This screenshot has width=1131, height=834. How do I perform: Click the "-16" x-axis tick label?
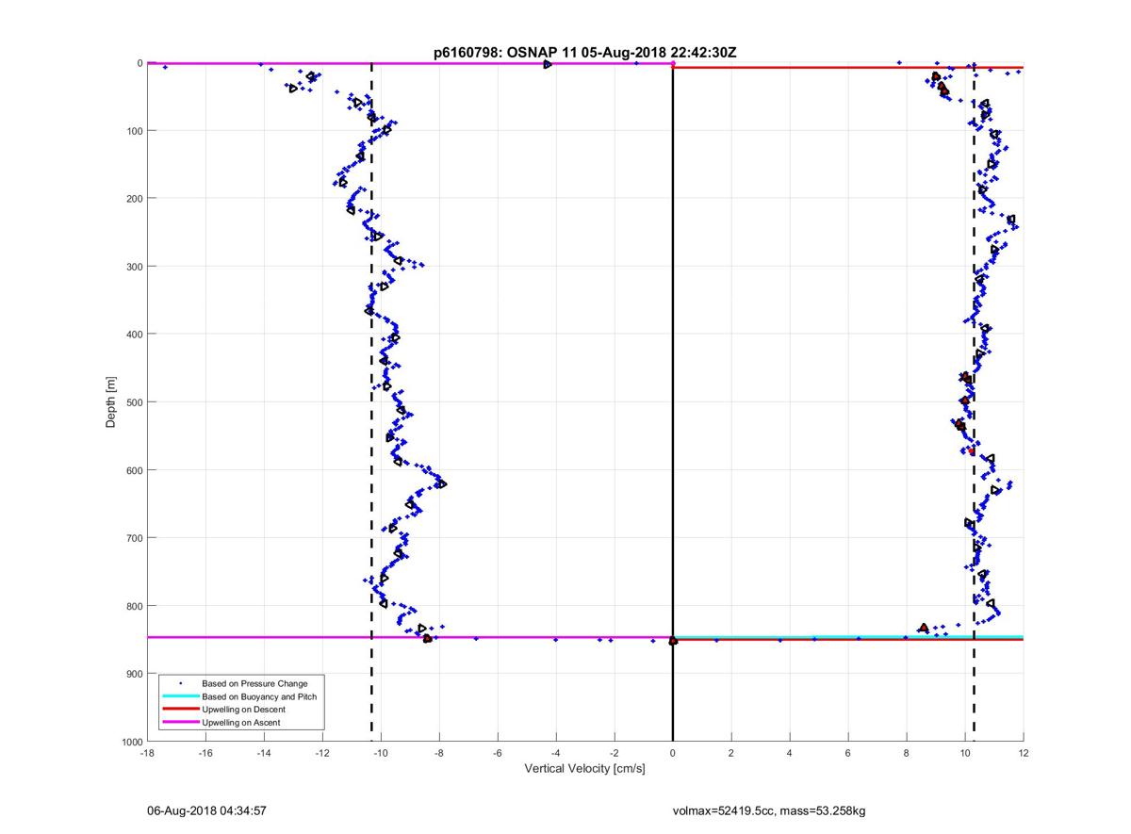[205, 753]
